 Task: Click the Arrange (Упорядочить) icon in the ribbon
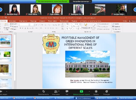tap(86, 25)
